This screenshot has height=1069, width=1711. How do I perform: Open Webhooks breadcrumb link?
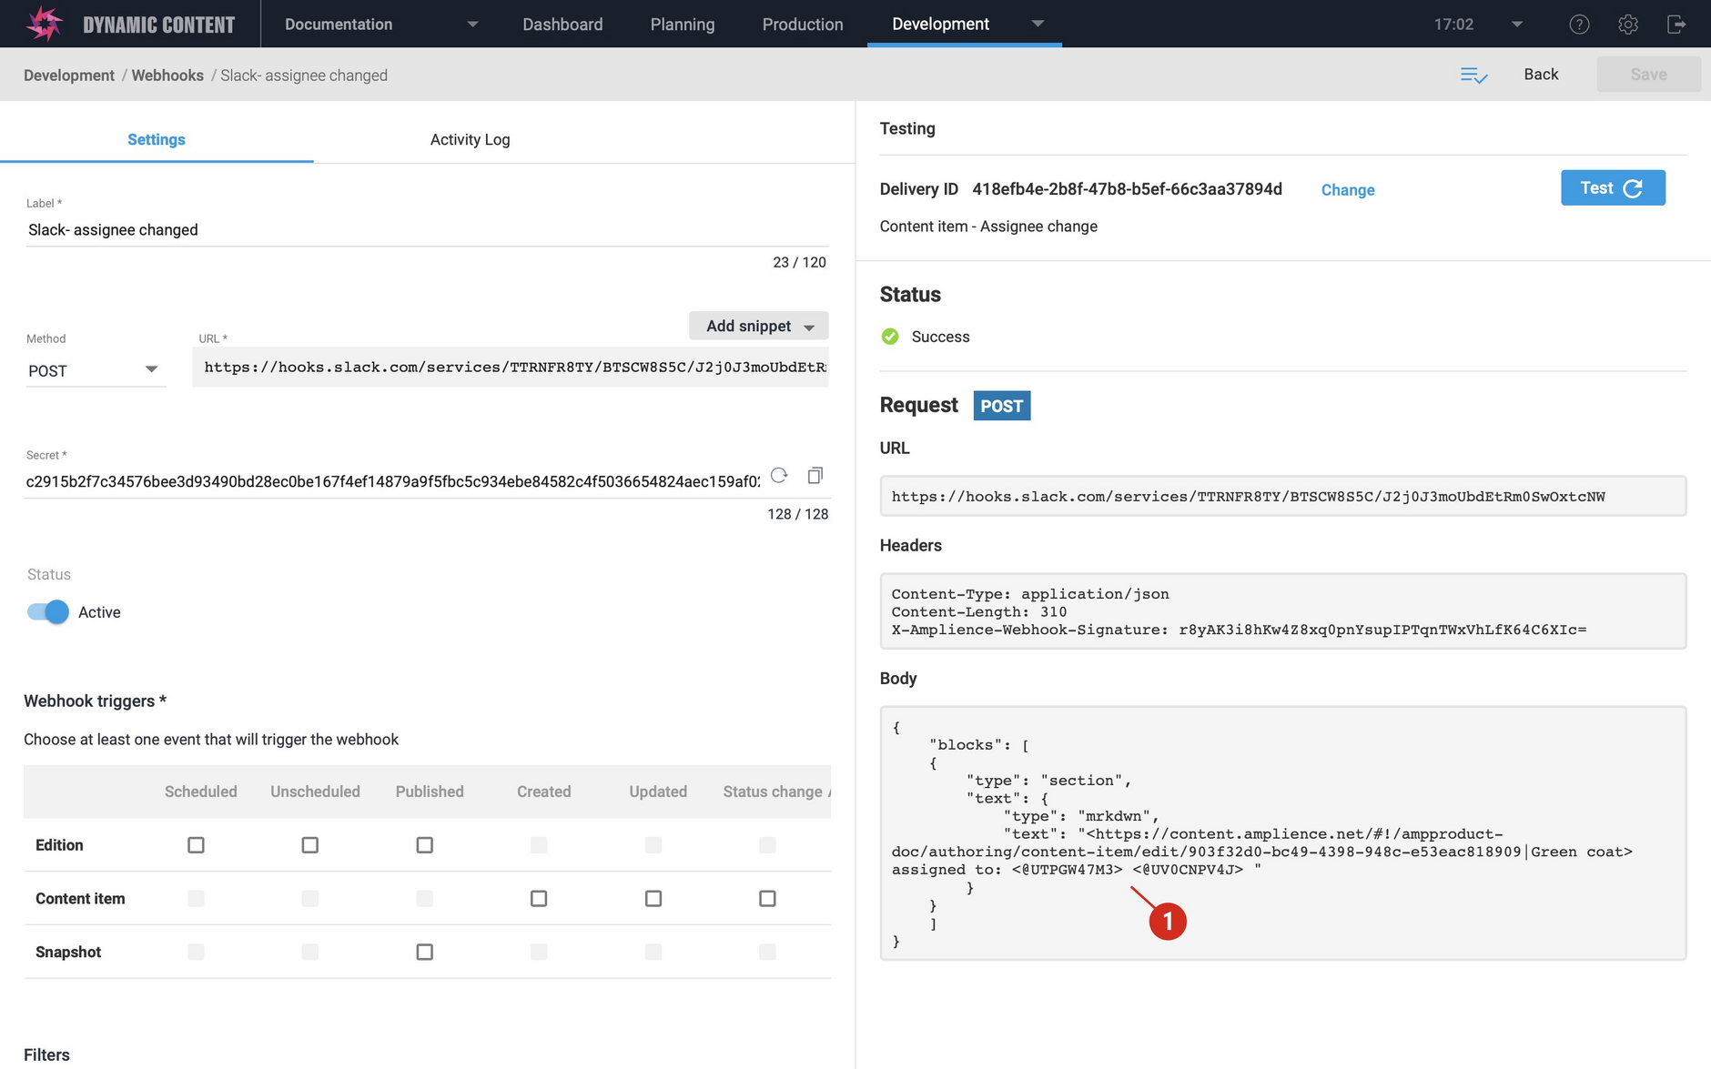tap(167, 76)
